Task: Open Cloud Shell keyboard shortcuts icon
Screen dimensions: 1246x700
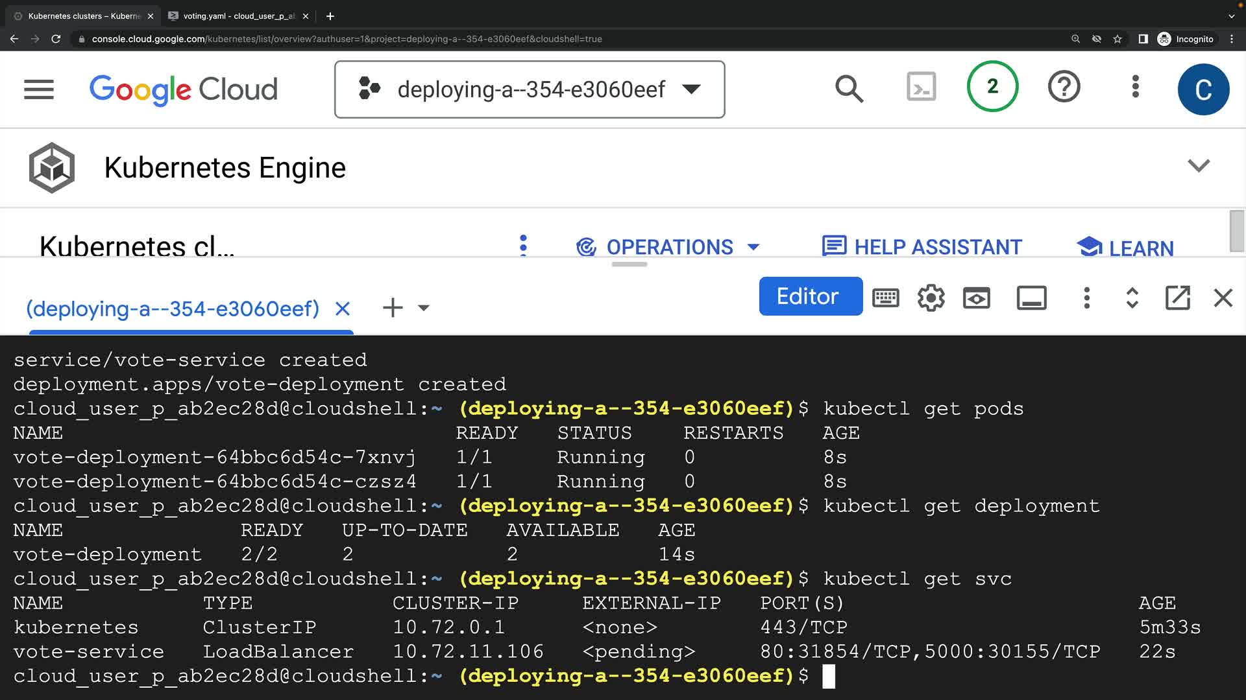Action: pyautogui.click(x=885, y=297)
